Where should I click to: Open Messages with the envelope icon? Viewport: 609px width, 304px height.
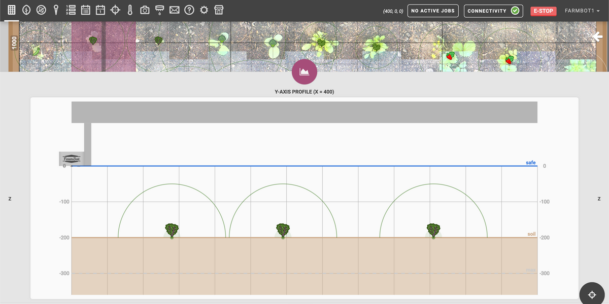tap(174, 9)
